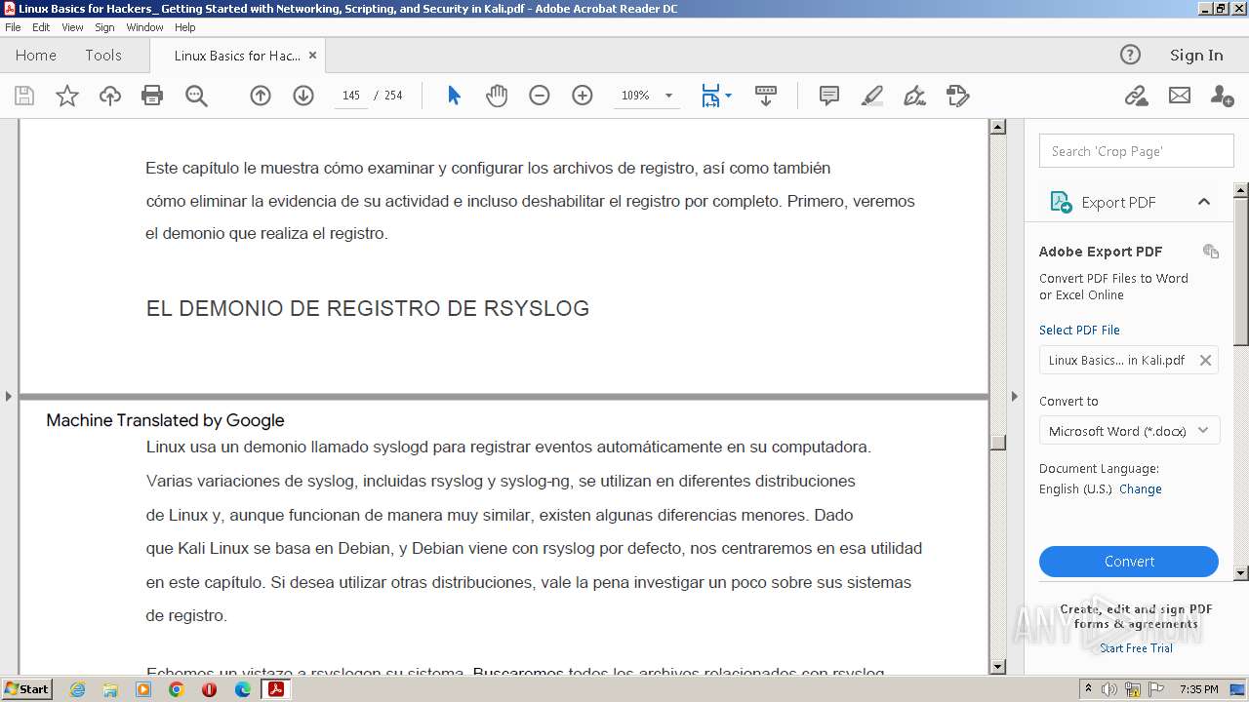This screenshot has height=702, width=1249.
Task: Open the Sign menu
Action: point(104,27)
